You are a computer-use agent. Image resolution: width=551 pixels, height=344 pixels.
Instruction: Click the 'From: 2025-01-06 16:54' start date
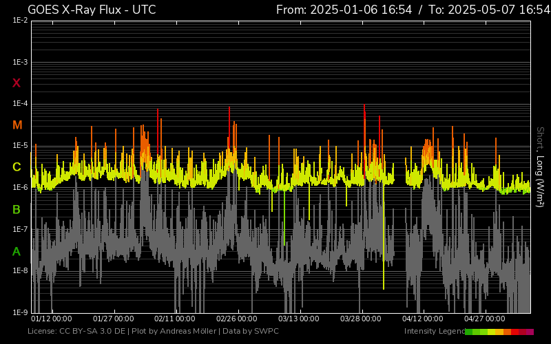[344, 10]
